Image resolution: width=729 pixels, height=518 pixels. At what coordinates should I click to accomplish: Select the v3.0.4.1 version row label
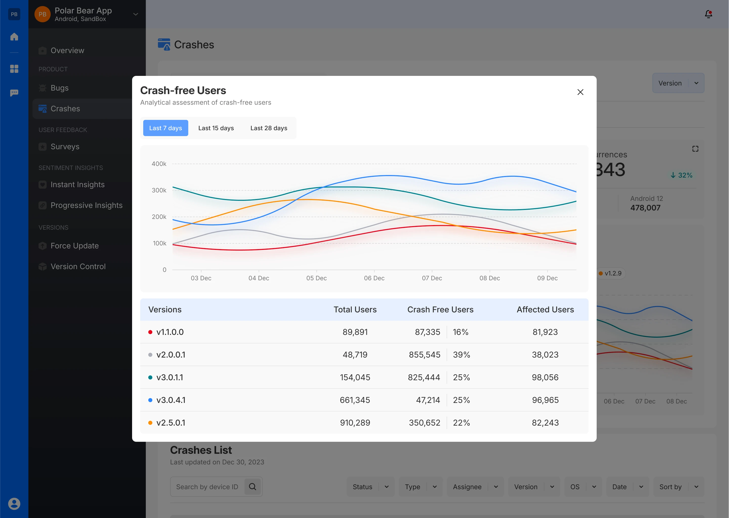(171, 400)
